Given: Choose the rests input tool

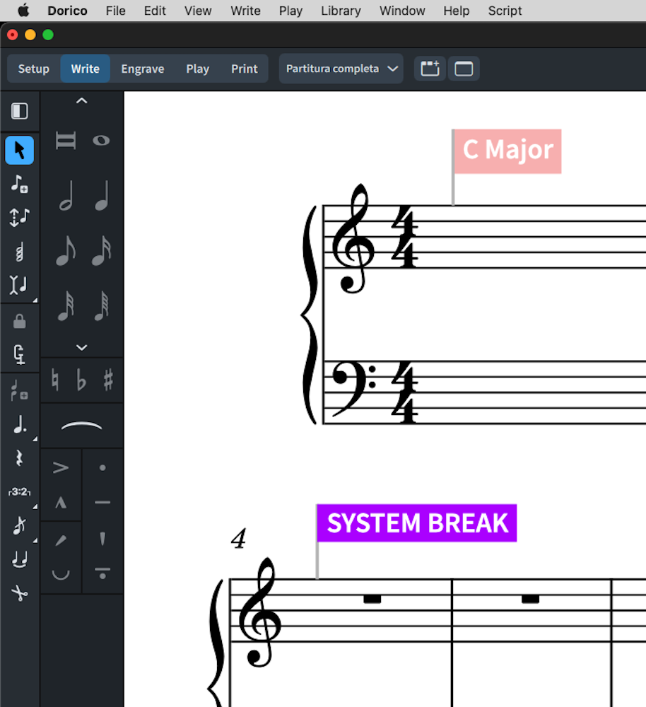Looking at the screenshot, I should (x=19, y=458).
